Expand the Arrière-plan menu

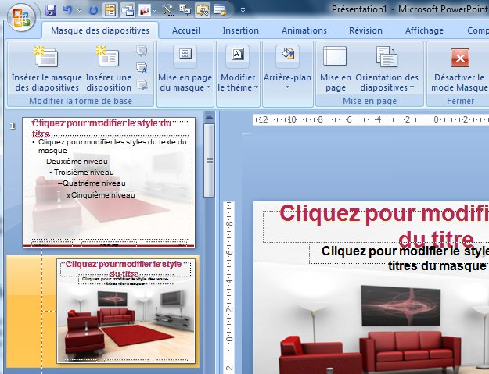287,69
